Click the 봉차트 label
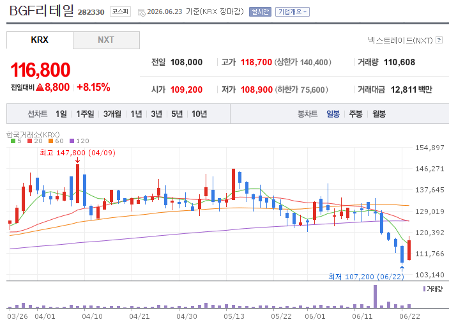This screenshot has width=449, height=324. click(308, 114)
